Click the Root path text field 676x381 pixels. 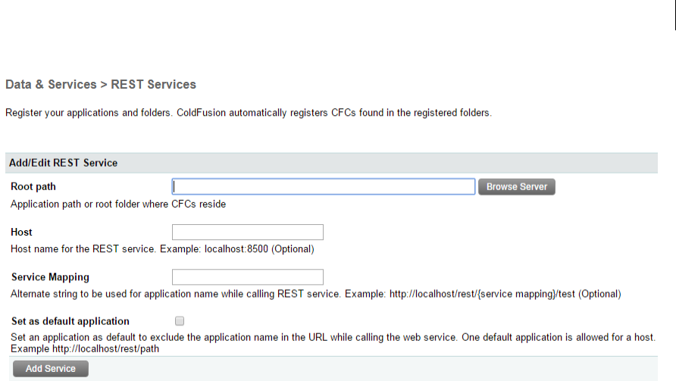click(324, 186)
